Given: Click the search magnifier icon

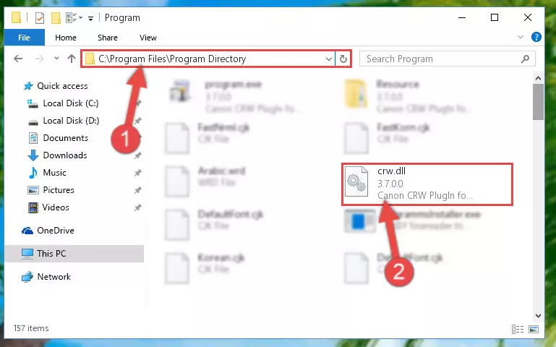Looking at the screenshot, I should (525, 59).
